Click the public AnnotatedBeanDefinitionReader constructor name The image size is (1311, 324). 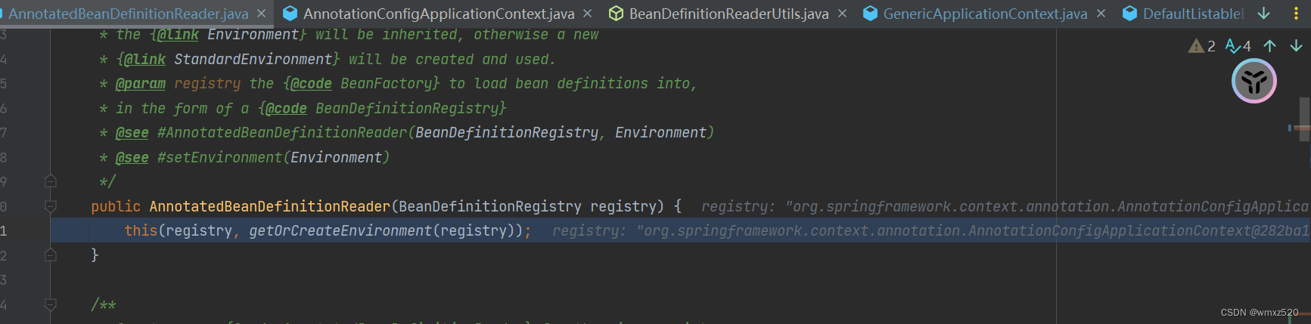(269, 206)
